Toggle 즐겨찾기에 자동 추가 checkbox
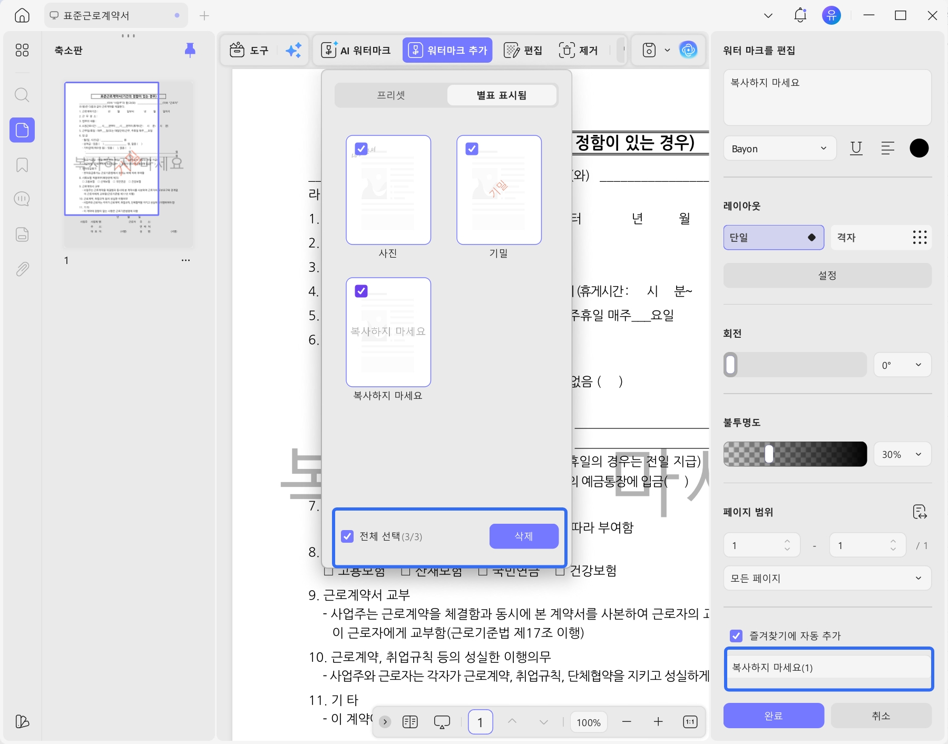 click(x=736, y=635)
